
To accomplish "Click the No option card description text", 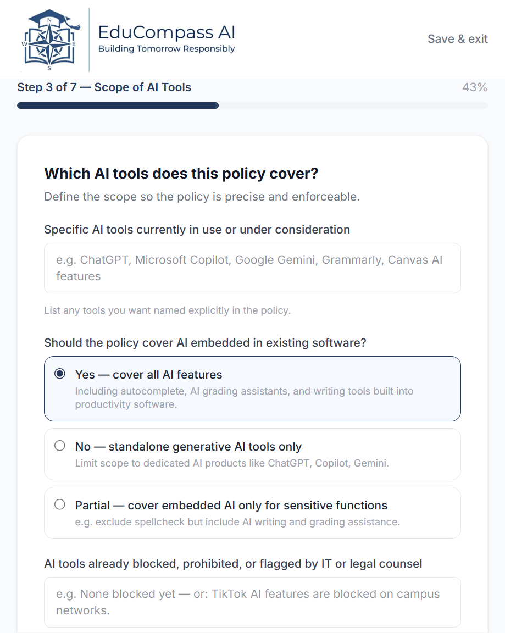I will pyautogui.click(x=232, y=463).
